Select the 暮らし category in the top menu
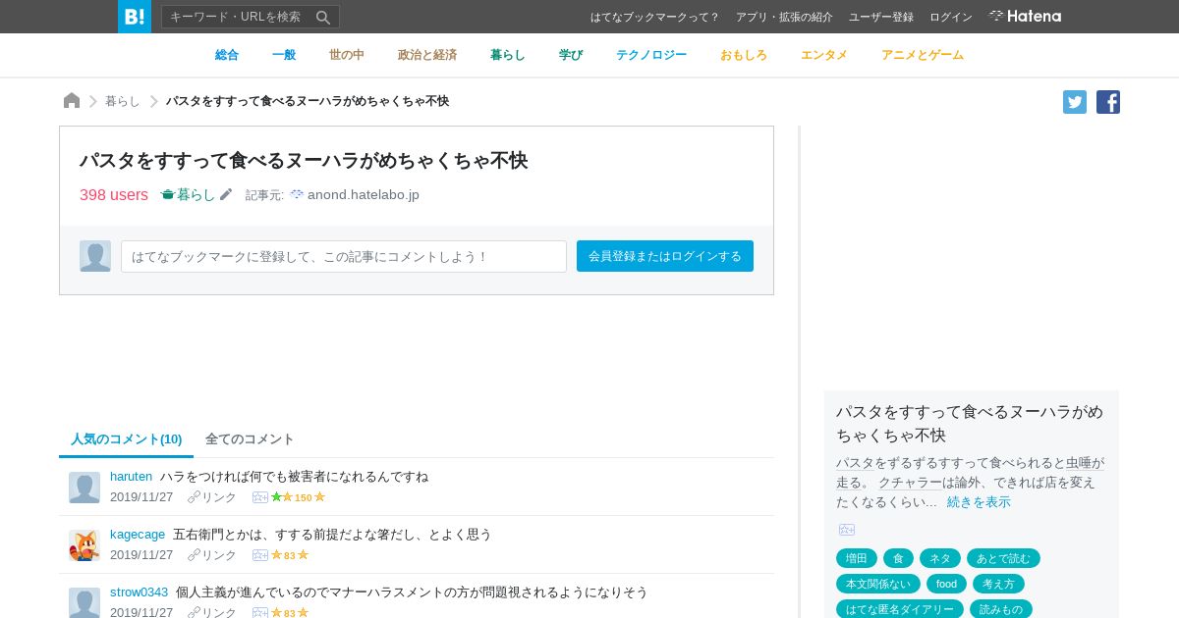 coord(508,55)
